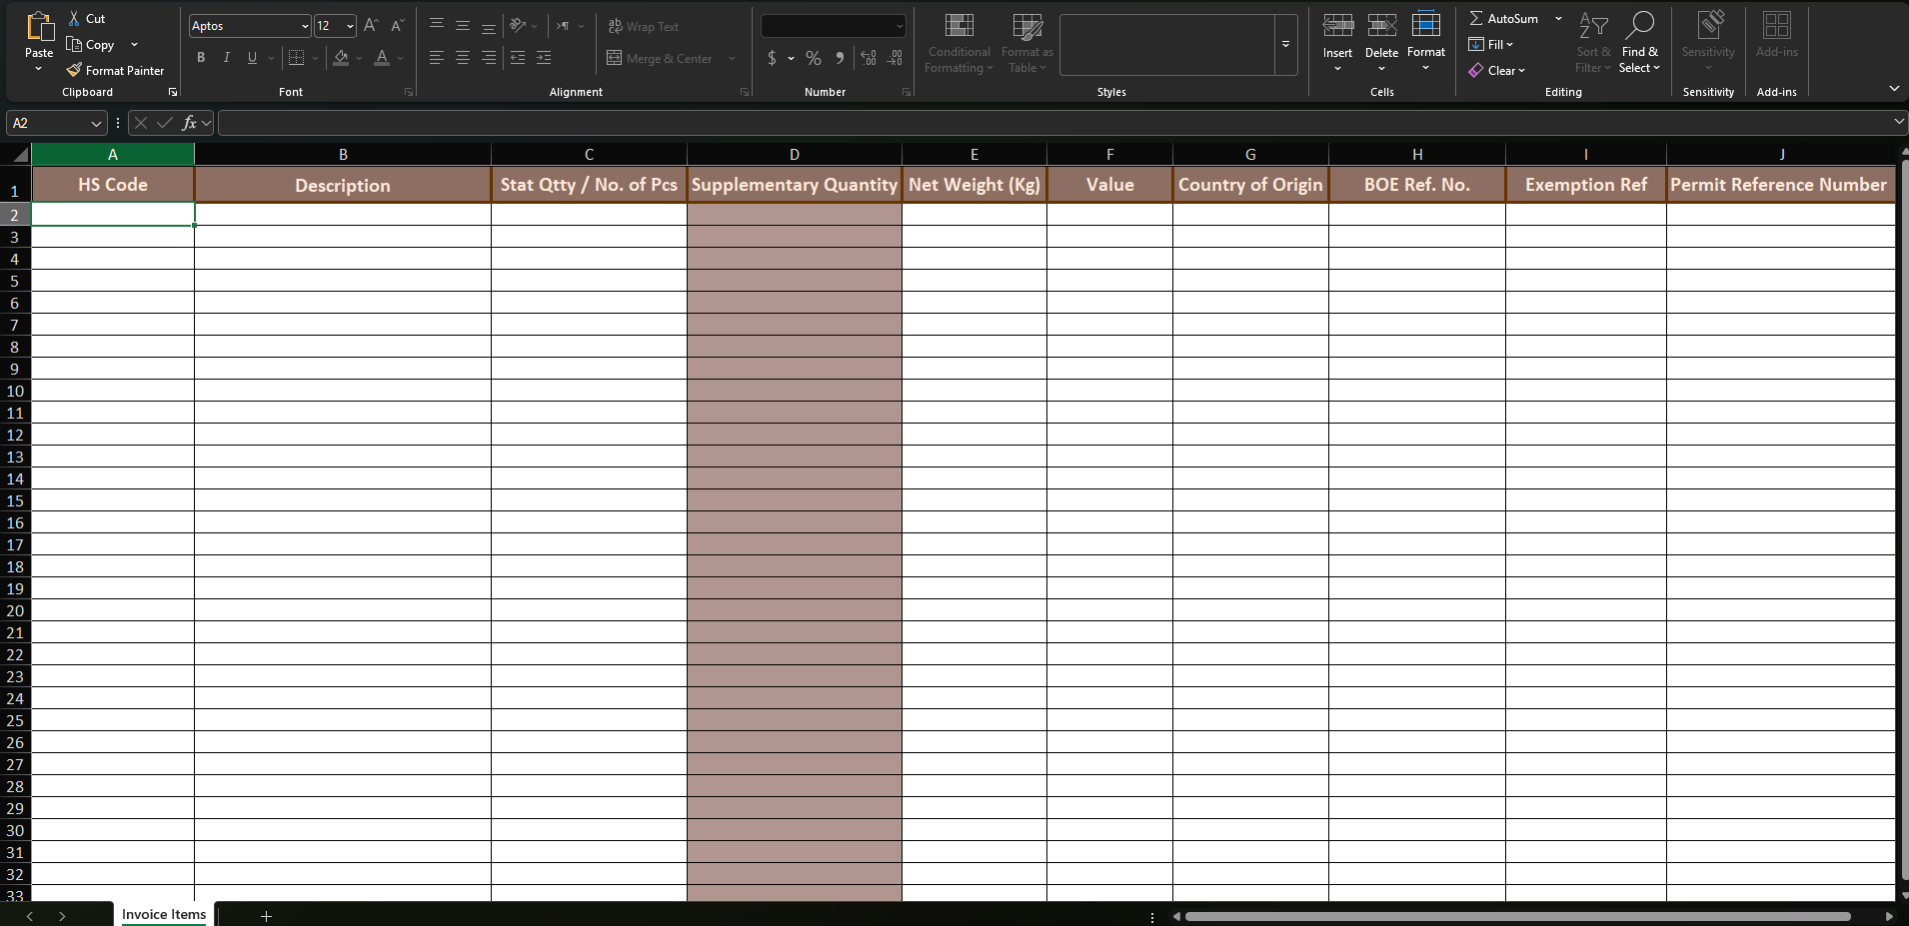The width and height of the screenshot is (1909, 926).
Task: Click the Cut scissors icon
Action: [74, 18]
